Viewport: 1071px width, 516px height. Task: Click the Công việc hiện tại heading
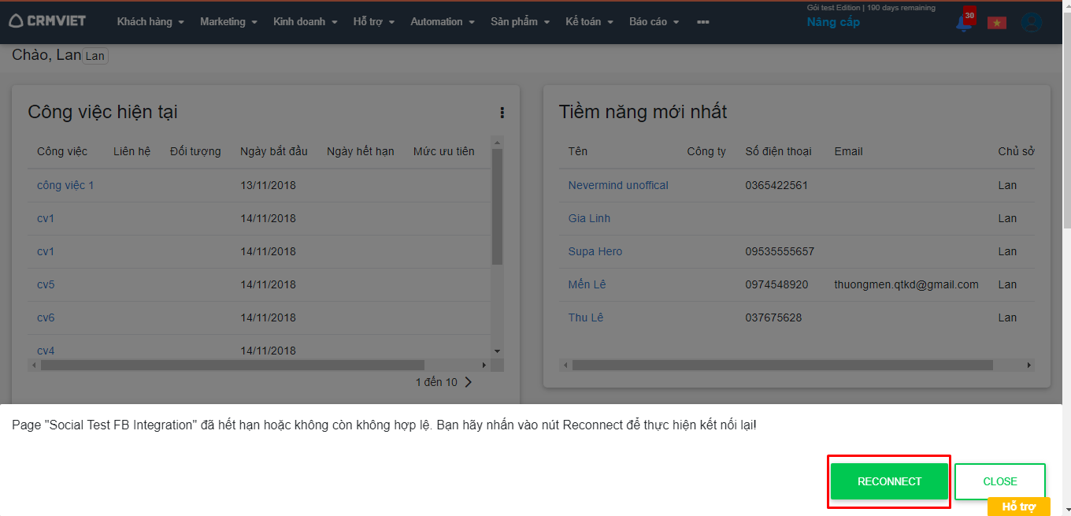pos(102,112)
